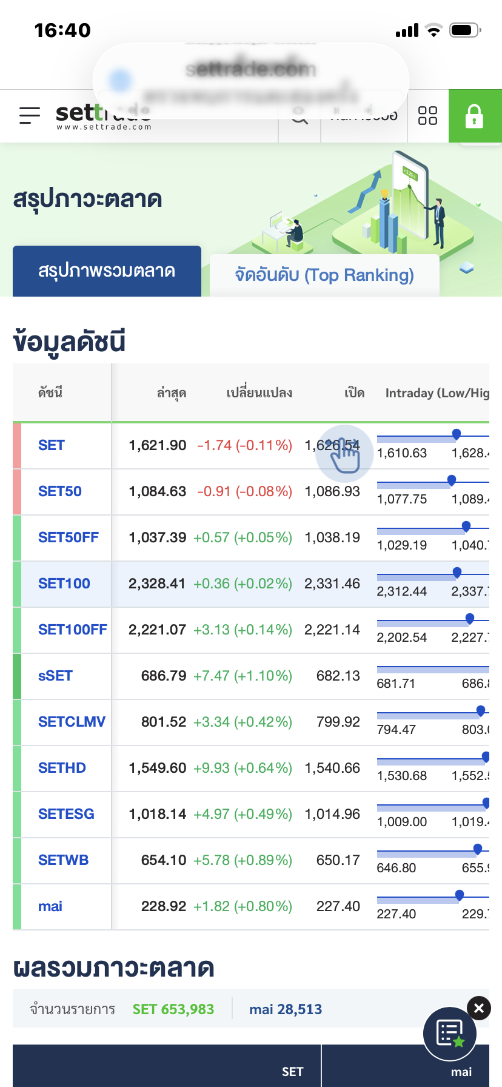Select the highlighted SET100 row
The height and width of the screenshot is (1087, 502).
click(x=251, y=584)
